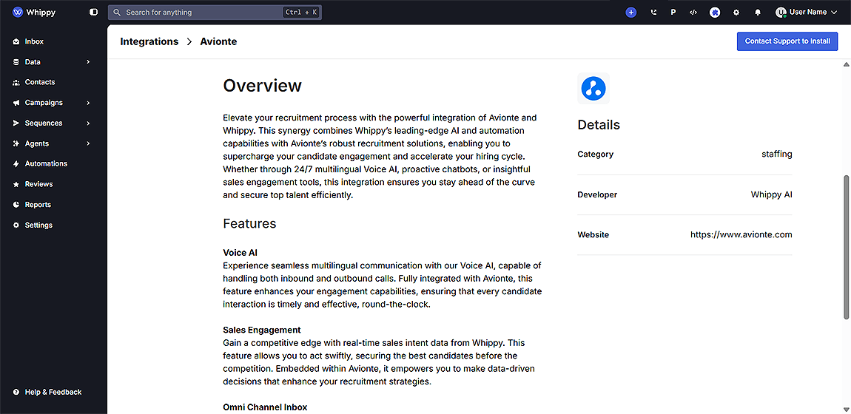Click the Inbox icon in sidebar
Image resolution: width=851 pixels, height=414 pixels.
16,41
